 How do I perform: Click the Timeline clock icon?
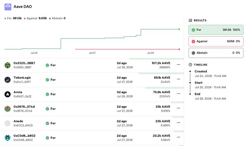190,65
